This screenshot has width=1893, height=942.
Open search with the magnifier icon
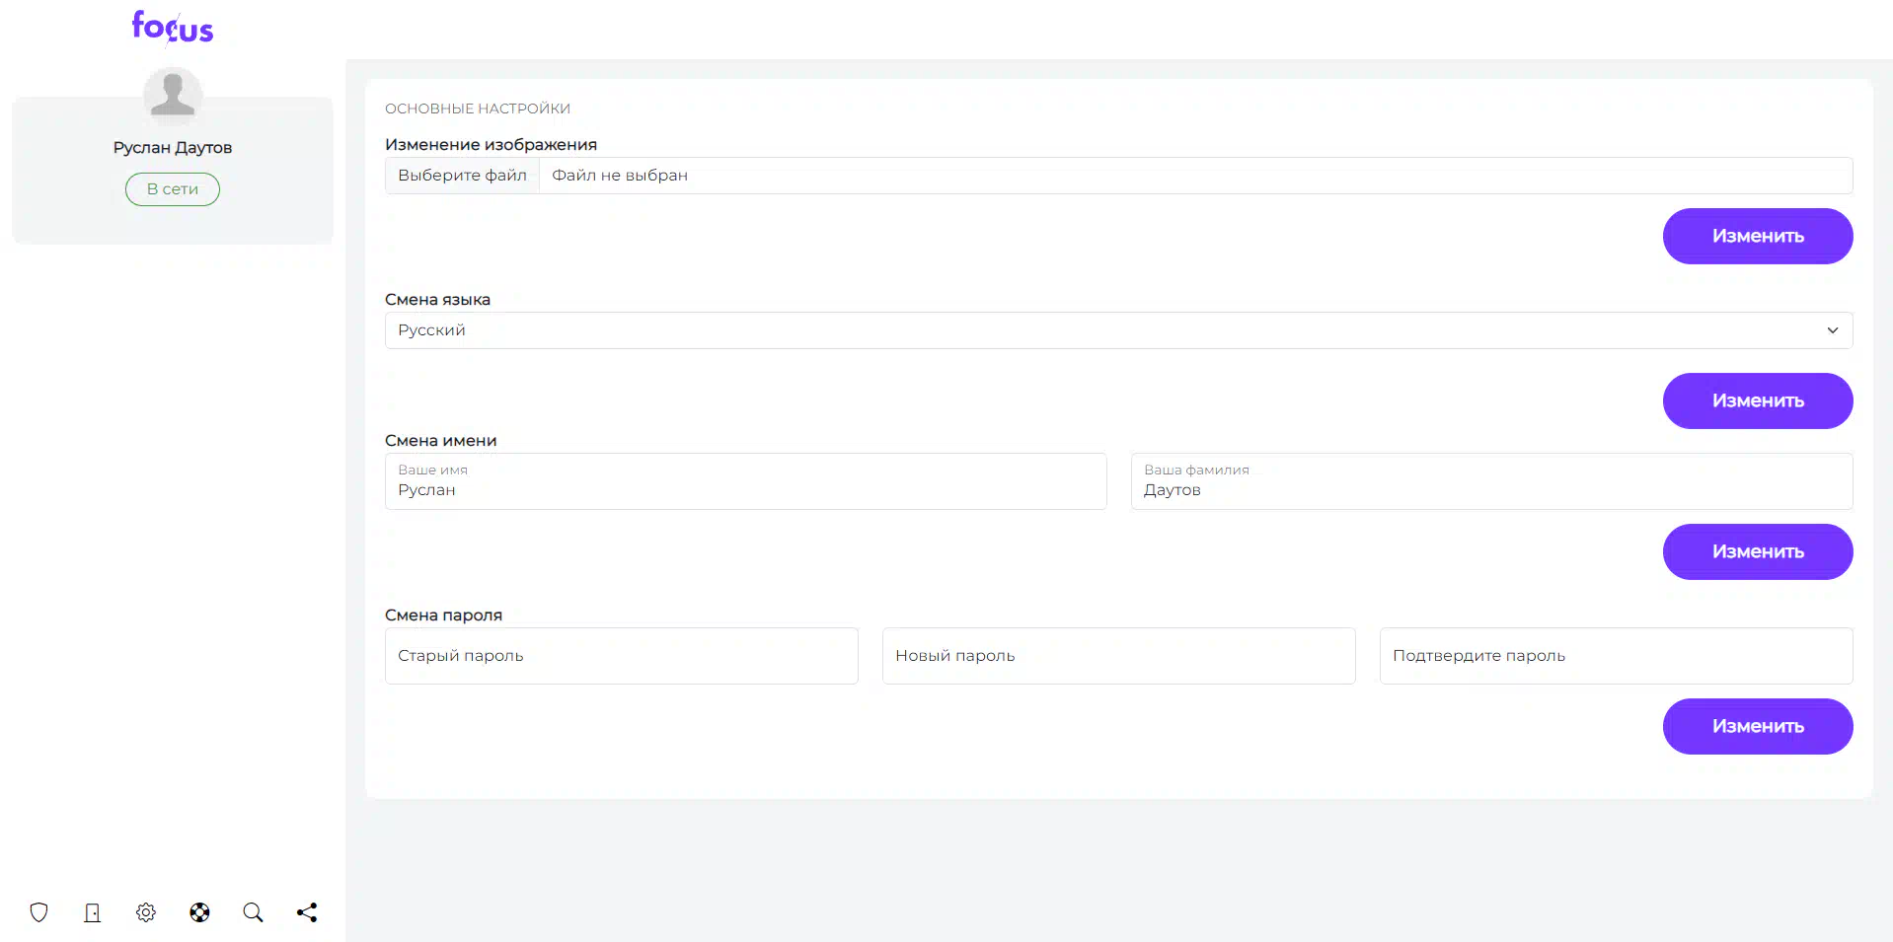click(x=253, y=912)
